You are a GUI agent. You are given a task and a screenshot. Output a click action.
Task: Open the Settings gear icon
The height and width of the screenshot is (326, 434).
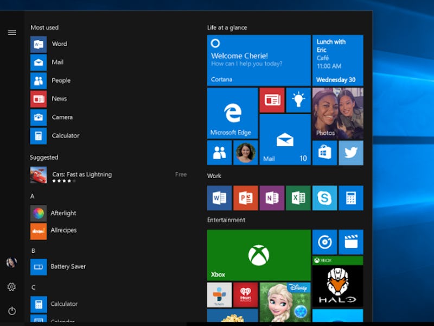click(11, 287)
